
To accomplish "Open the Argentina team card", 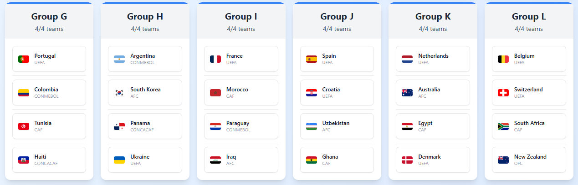I will [x=145, y=59].
